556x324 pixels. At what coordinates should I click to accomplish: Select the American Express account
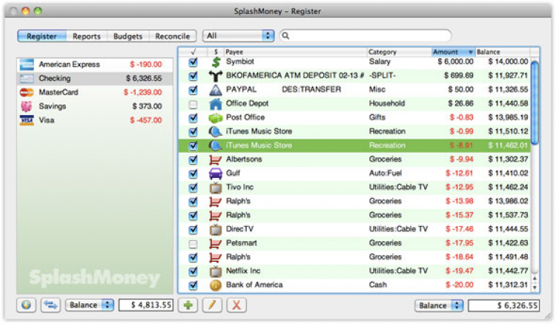[95, 65]
